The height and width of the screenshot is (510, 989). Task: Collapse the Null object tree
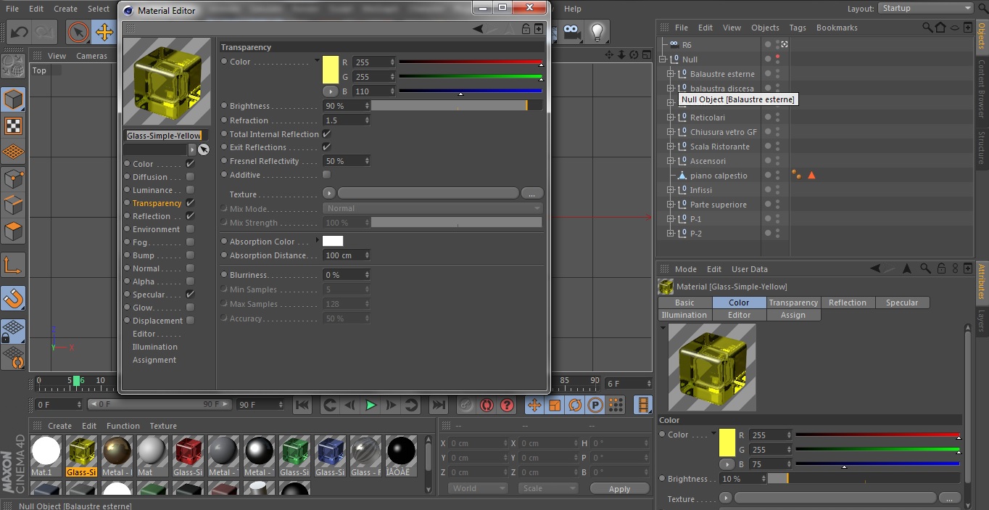pyautogui.click(x=662, y=59)
